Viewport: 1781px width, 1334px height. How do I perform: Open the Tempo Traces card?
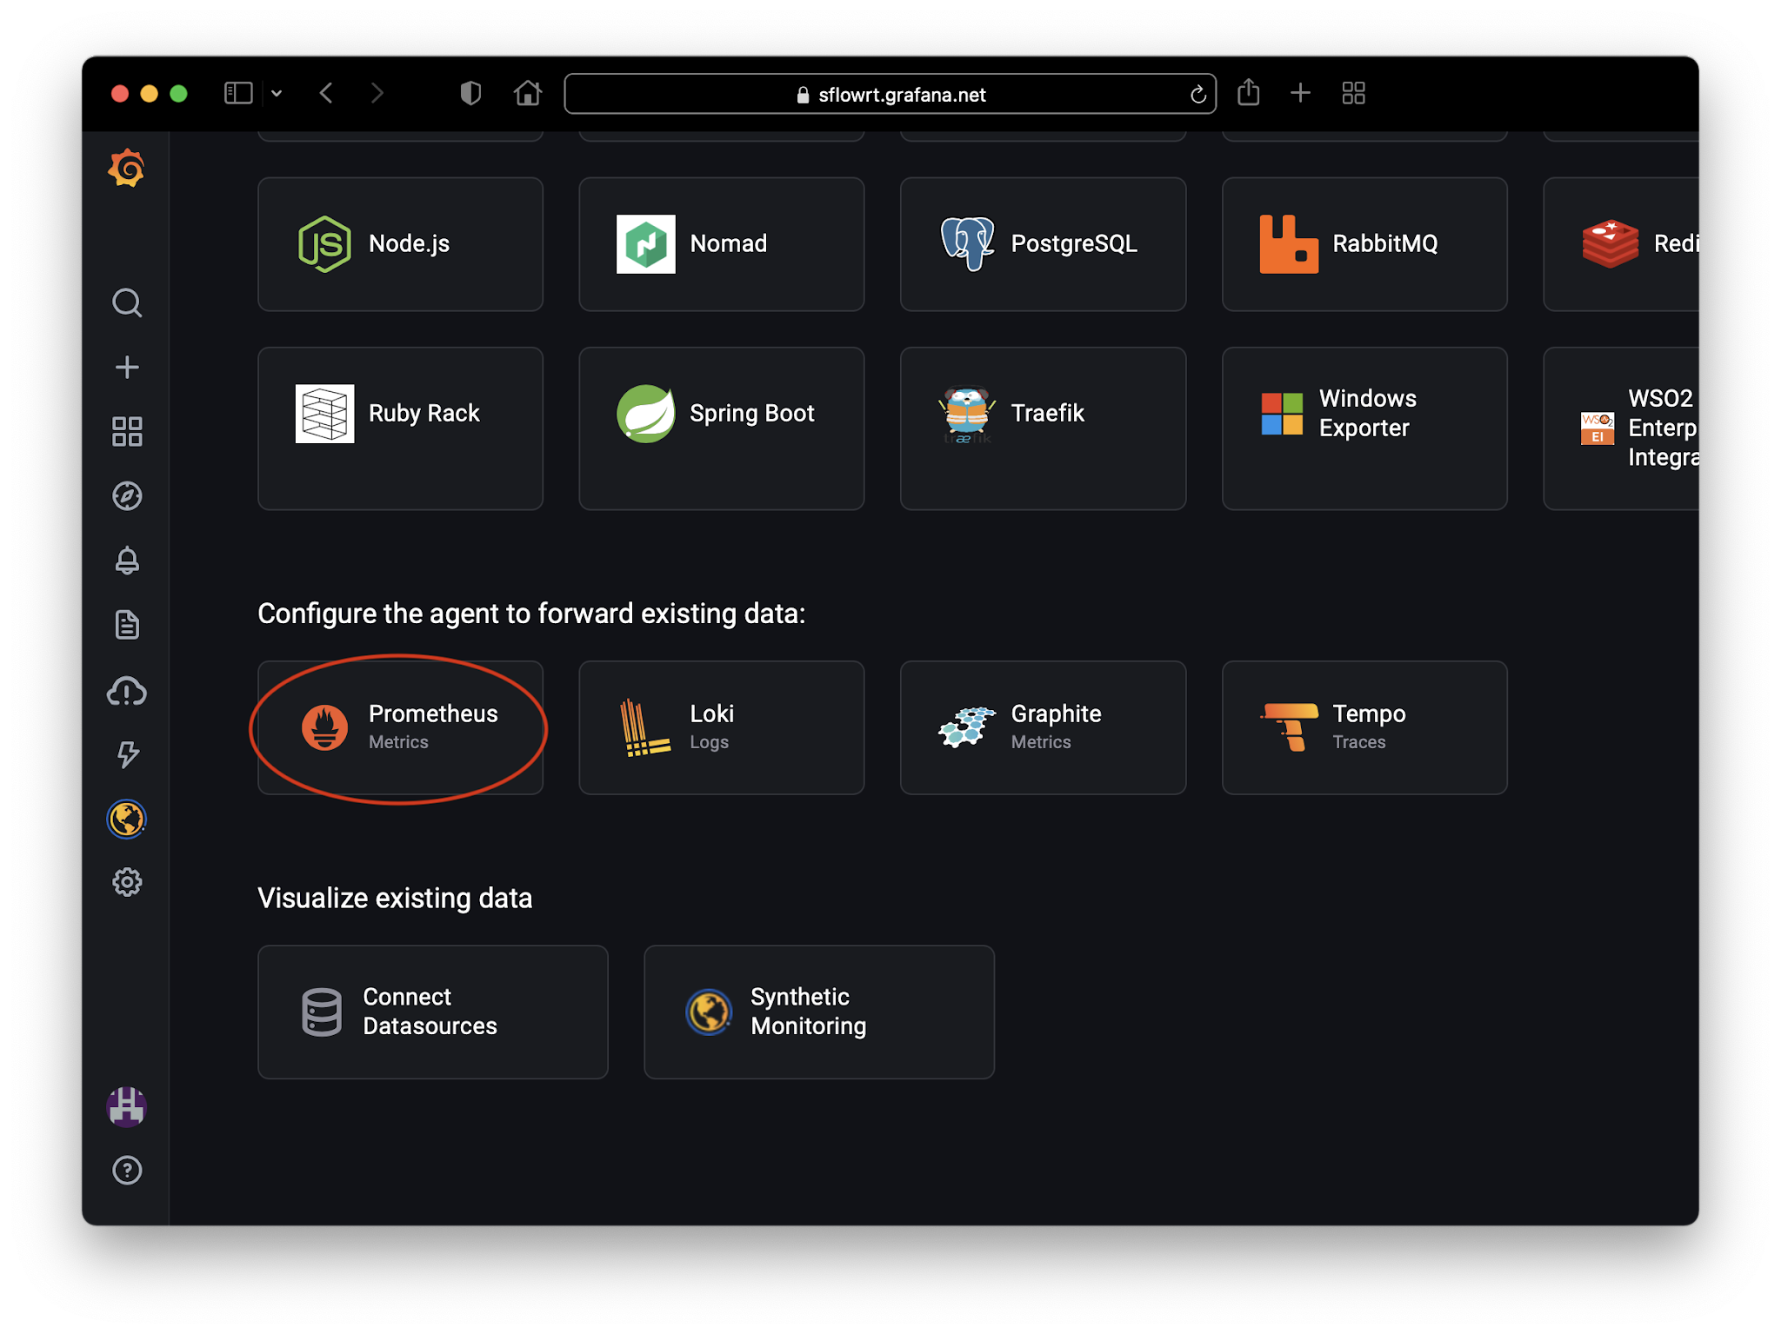click(x=1364, y=727)
